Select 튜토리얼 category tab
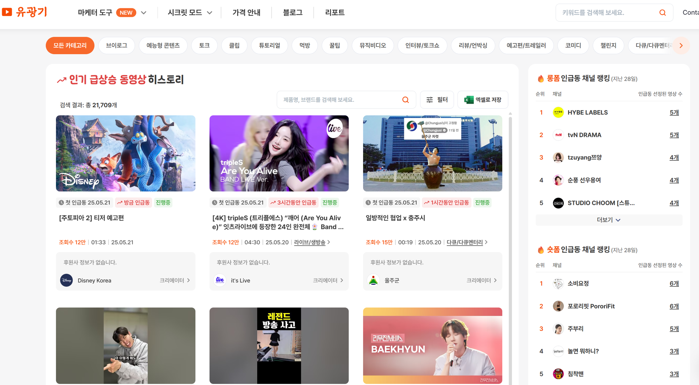 (x=269, y=45)
